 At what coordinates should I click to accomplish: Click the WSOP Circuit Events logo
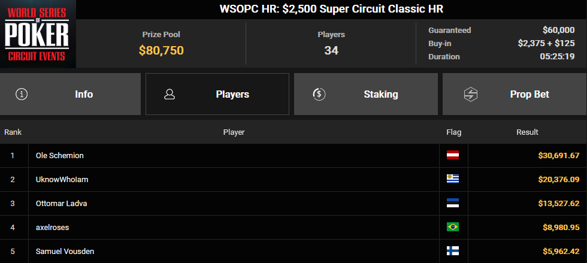click(x=38, y=34)
